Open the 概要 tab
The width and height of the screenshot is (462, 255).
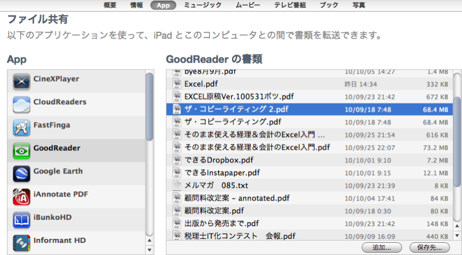(x=110, y=5)
